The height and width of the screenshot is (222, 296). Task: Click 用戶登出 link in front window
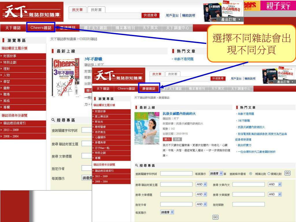point(236,79)
